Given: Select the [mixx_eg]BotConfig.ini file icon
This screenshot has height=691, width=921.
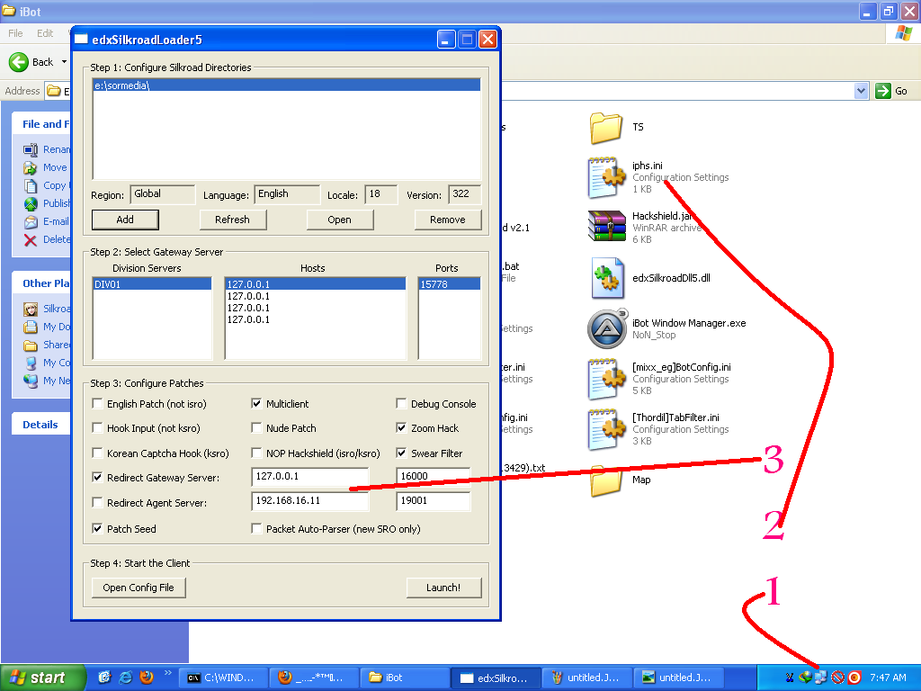Looking at the screenshot, I should [606, 379].
